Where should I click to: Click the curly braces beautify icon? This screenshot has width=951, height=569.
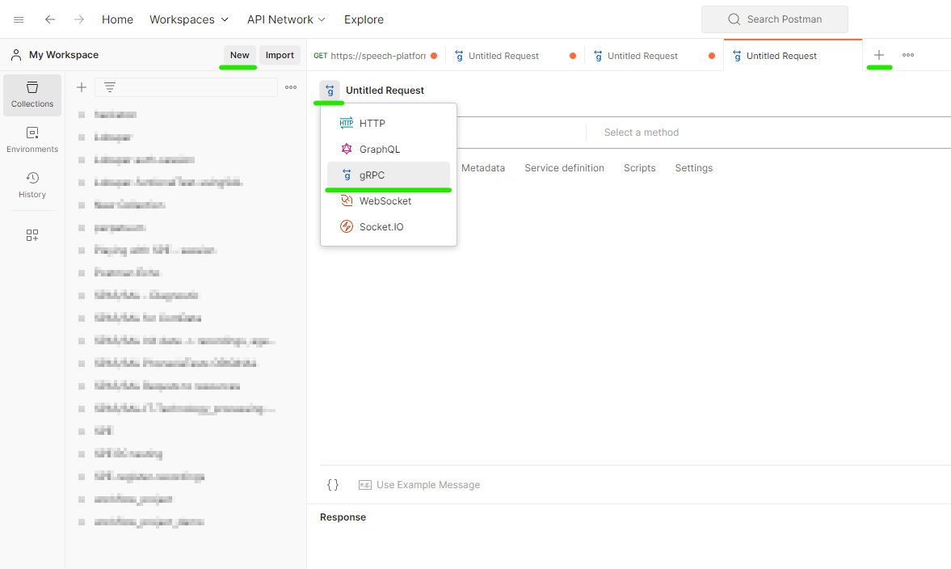(x=332, y=485)
